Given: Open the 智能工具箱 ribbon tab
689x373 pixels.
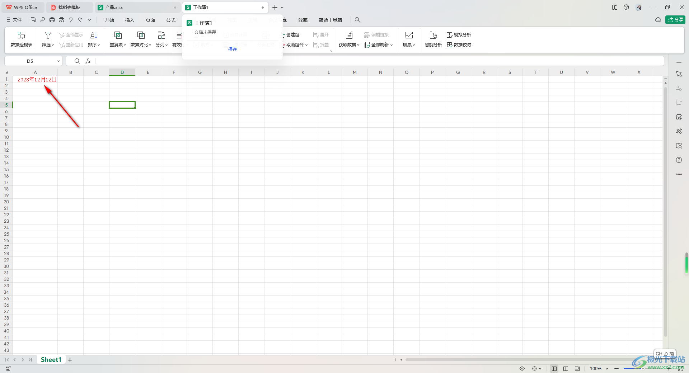Looking at the screenshot, I should point(330,20).
